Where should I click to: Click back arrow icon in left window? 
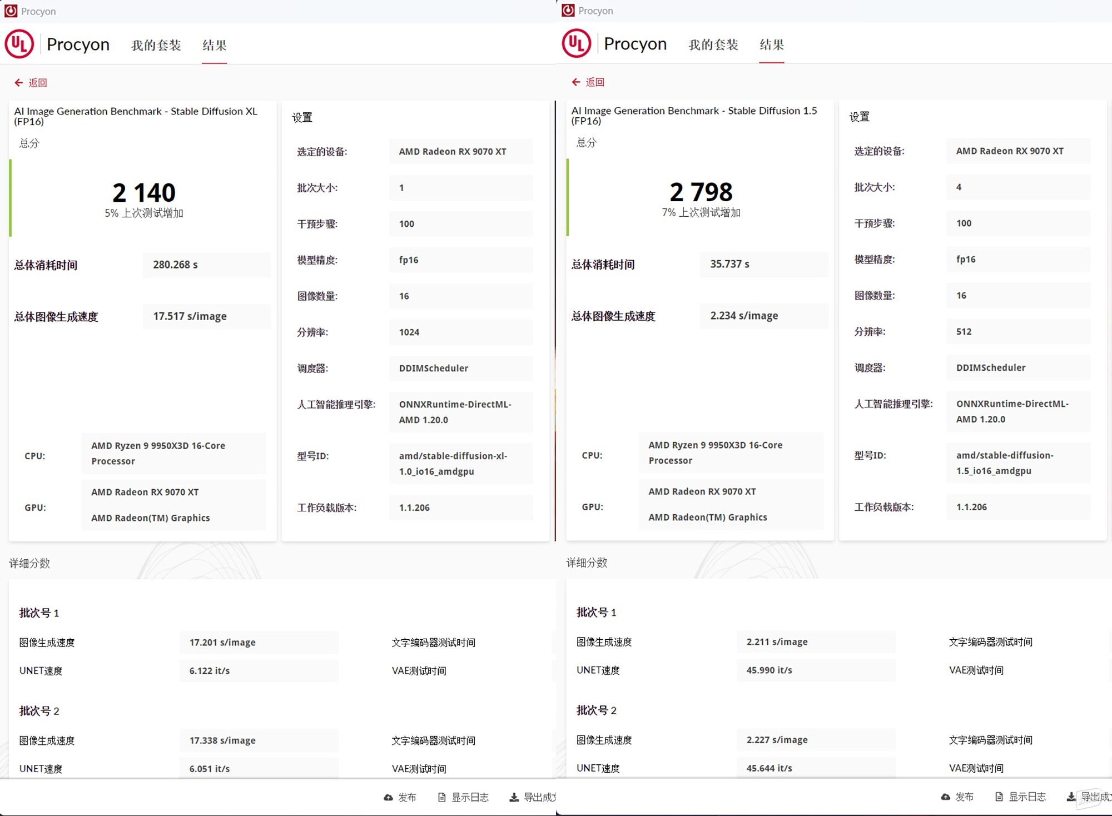pyautogui.click(x=19, y=83)
